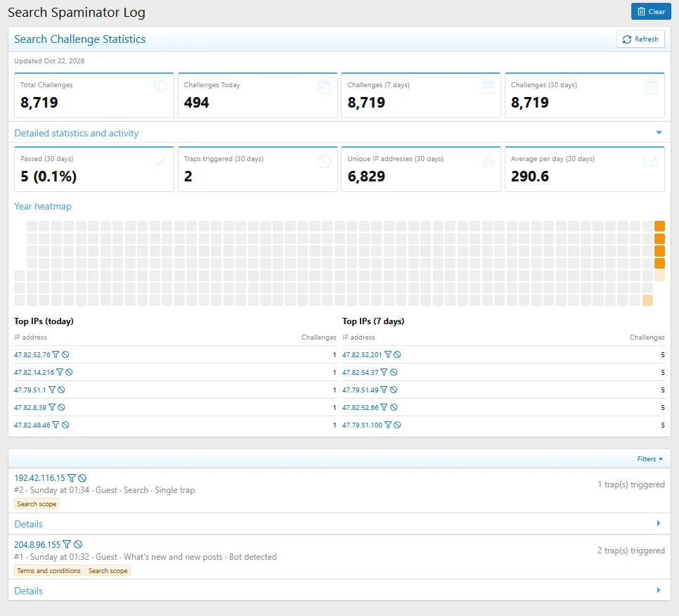The width and height of the screenshot is (679, 616).
Task: Ban IP 47.82.52.76 with block icon
Action: (x=65, y=355)
